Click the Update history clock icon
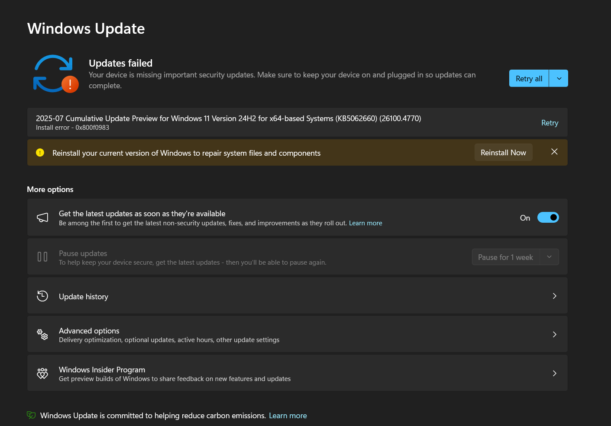 pos(42,296)
